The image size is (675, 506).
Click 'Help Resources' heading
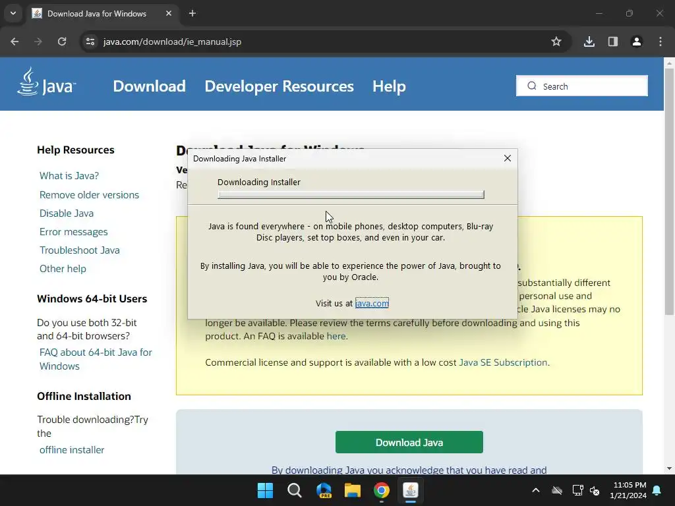pyautogui.click(x=76, y=150)
